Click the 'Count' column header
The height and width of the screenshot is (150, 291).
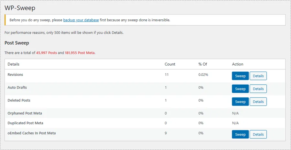(170, 64)
